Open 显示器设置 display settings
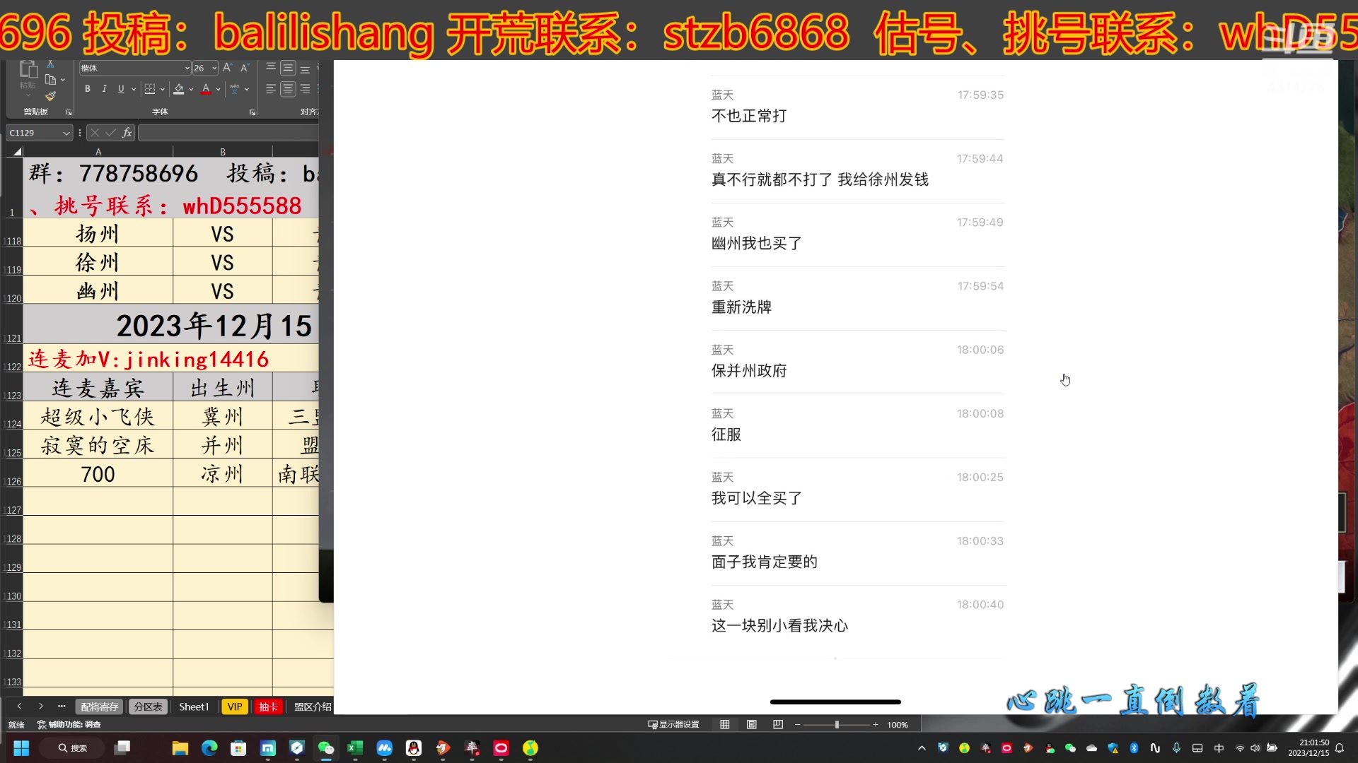 point(673,725)
